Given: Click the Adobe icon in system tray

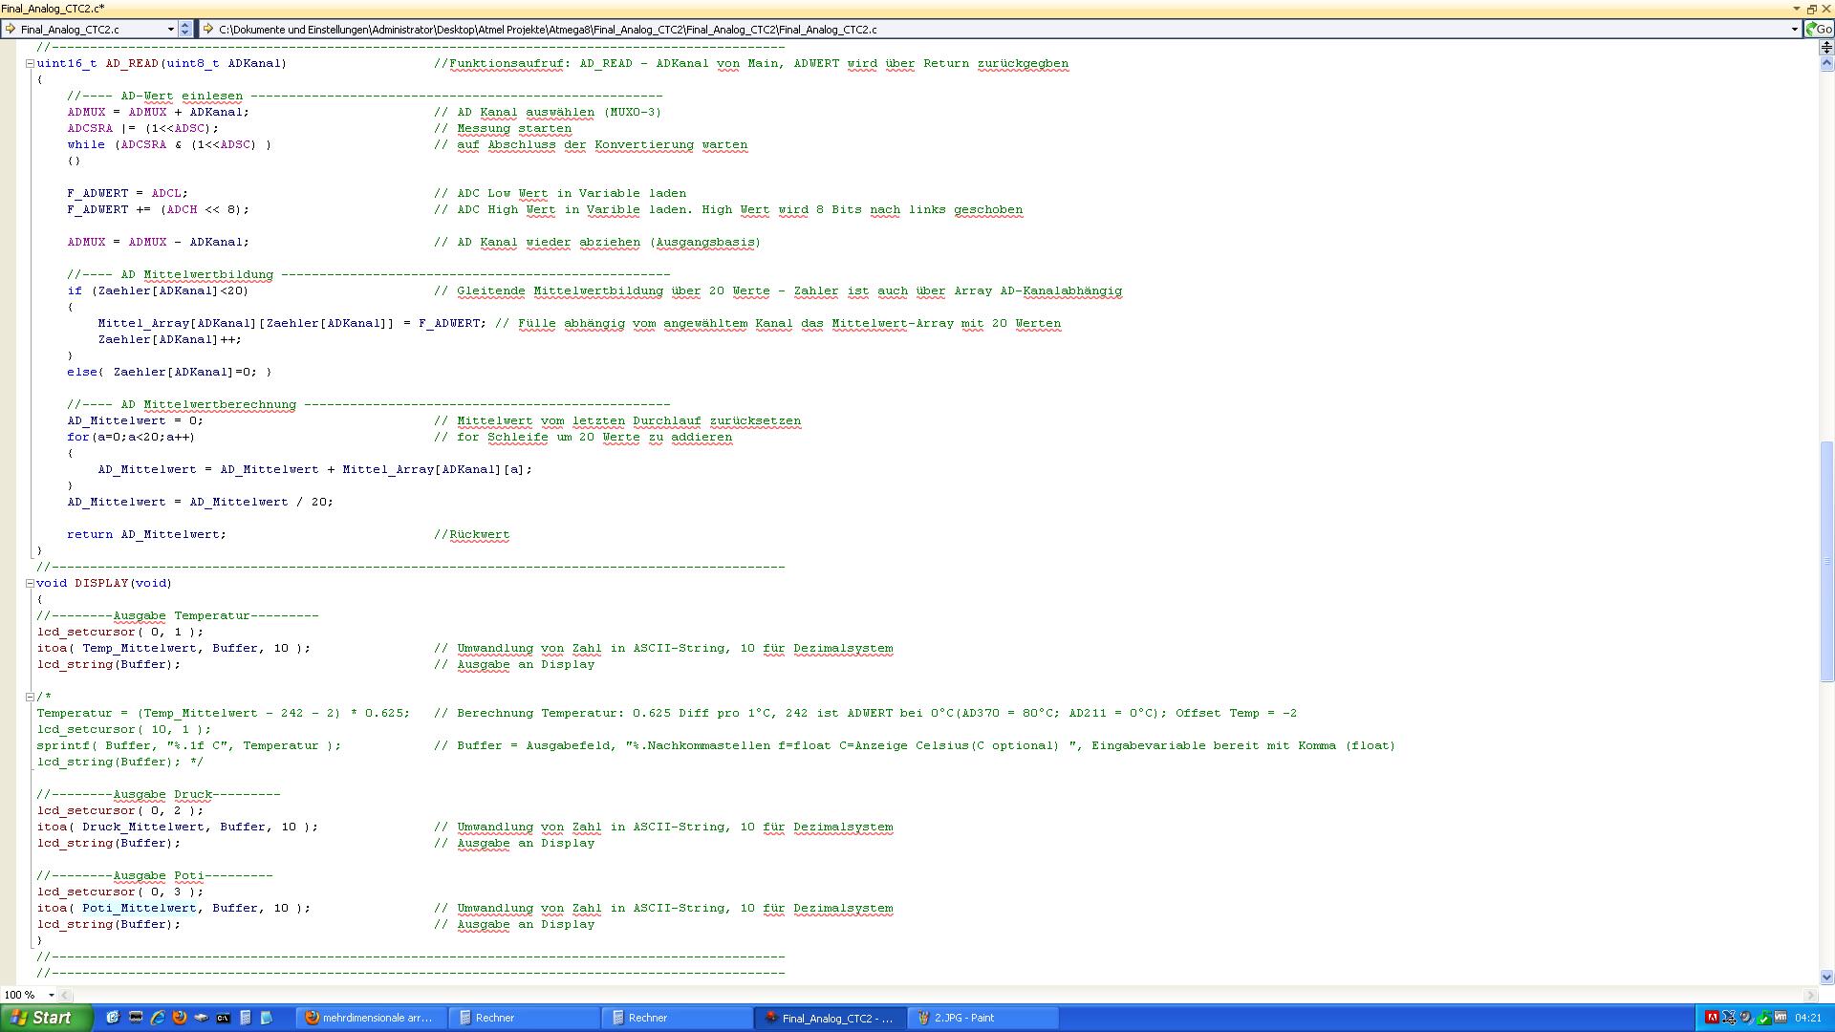Looking at the screenshot, I should point(1712,1018).
